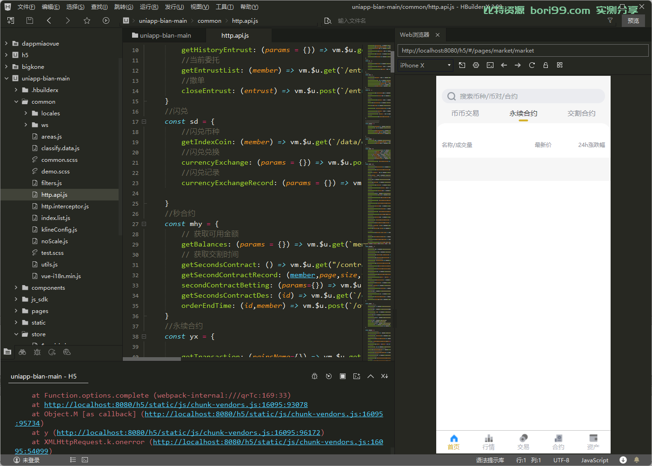Screen dimensions: 652x466
Task: Close the Web浏览器 tab
Action: [x=438, y=35]
